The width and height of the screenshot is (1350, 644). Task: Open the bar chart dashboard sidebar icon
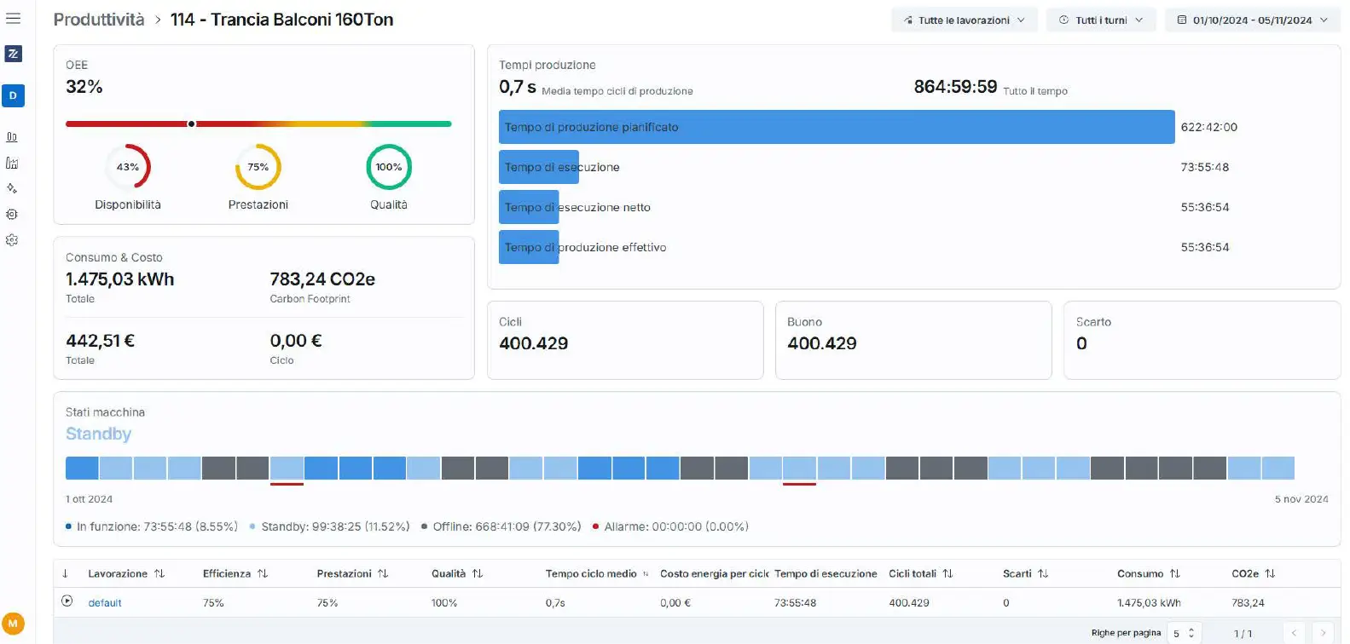pos(12,137)
